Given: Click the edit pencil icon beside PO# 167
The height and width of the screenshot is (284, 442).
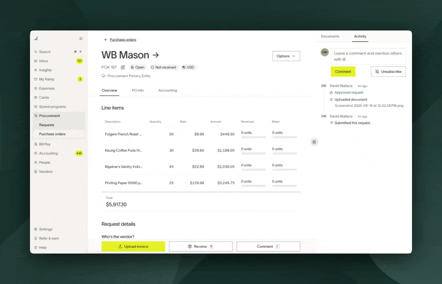Looking at the screenshot, I should (x=123, y=67).
